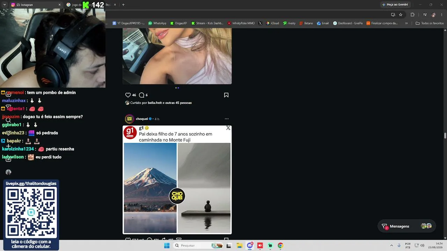This screenshot has width=447, height=251.
Task: Open Discord from the taskbar
Action: pos(250,245)
